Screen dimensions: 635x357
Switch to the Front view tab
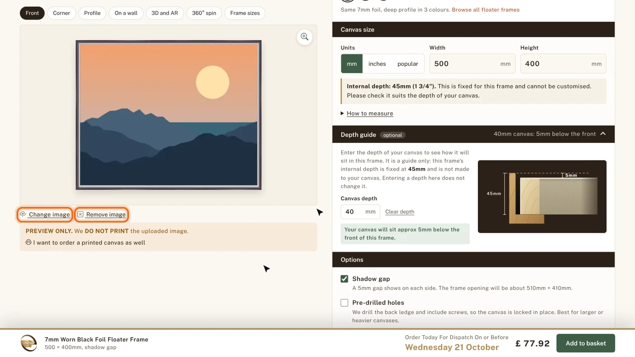coord(32,13)
